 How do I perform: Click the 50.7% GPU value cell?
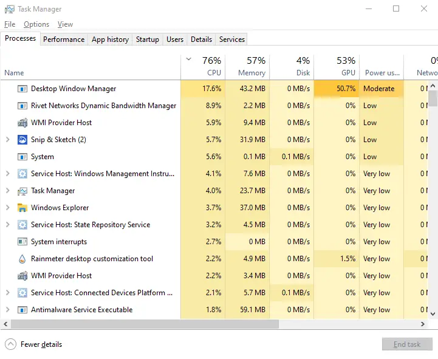(x=337, y=89)
